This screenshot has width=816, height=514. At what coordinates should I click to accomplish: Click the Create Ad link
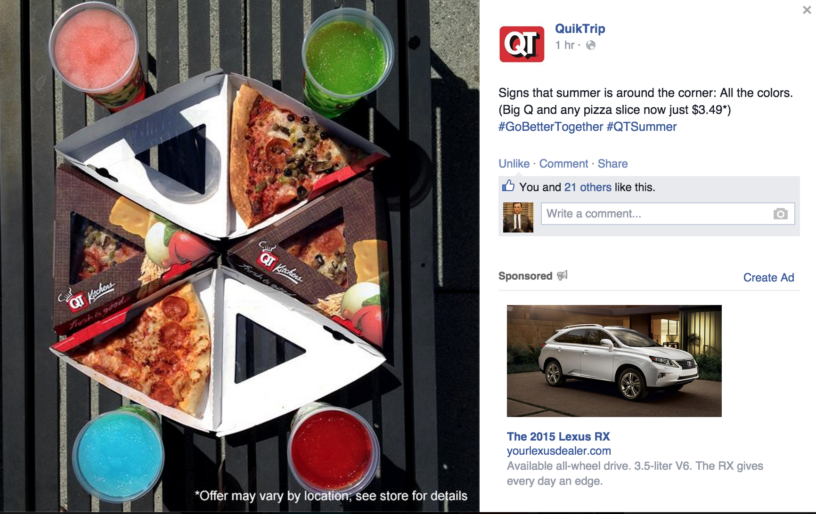click(x=768, y=278)
